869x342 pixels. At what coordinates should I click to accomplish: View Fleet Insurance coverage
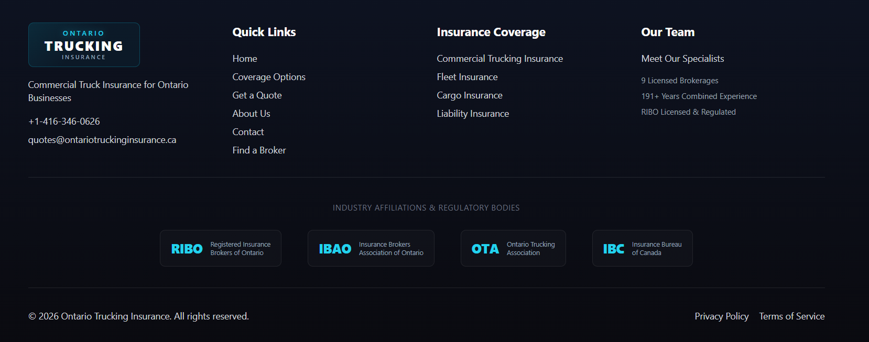[467, 77]
